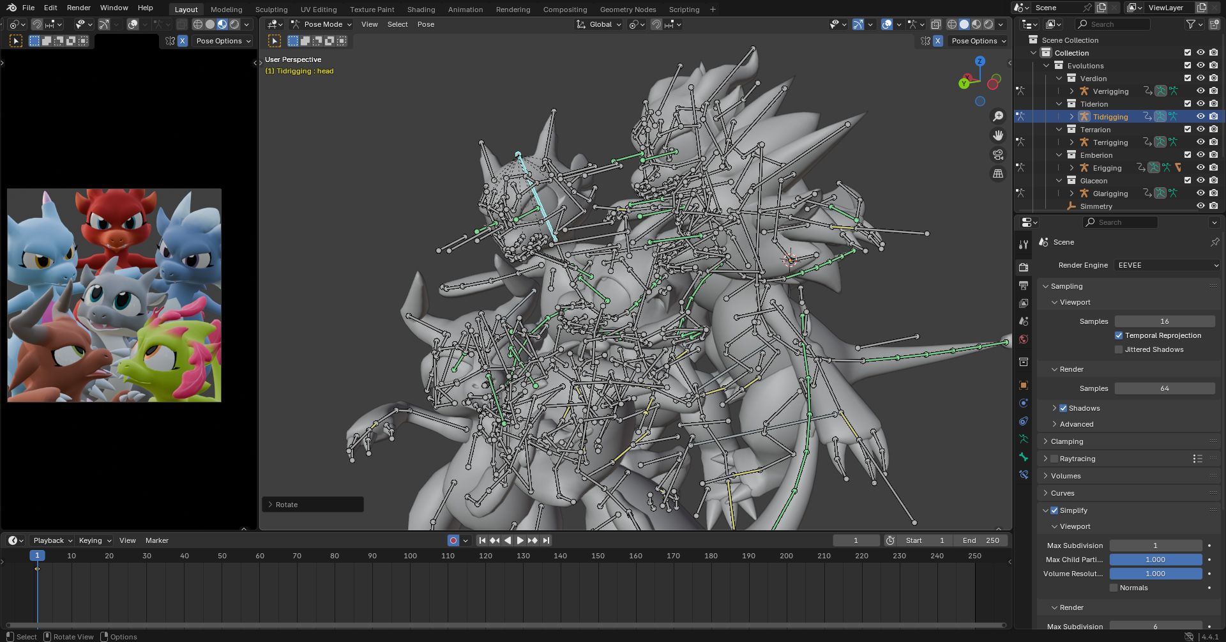Toggle the Simplify checkbox
1226x642 pixels.
pos(1054,510)
